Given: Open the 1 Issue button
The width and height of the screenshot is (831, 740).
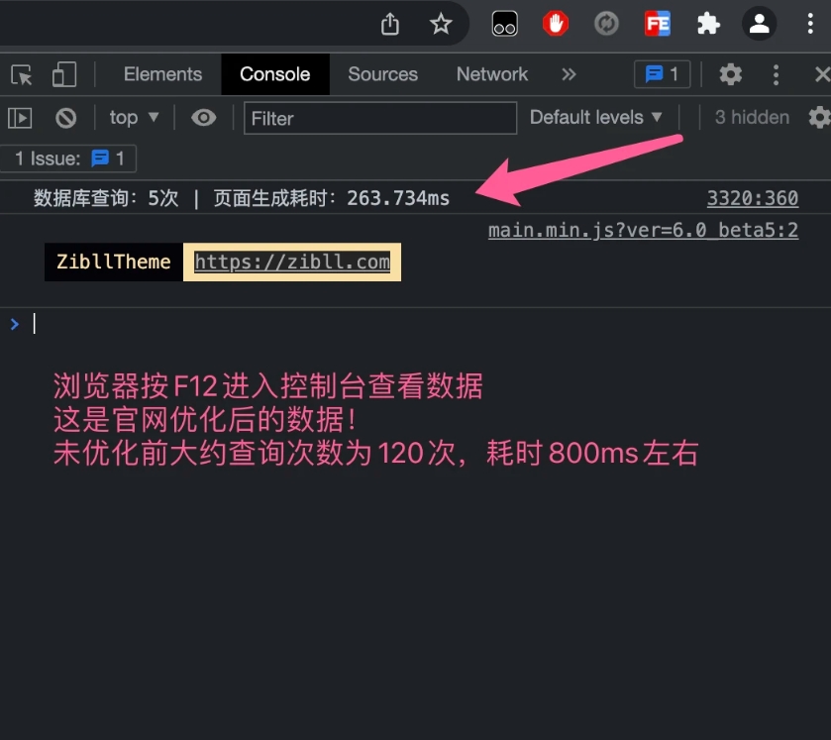Looking at the screenshot, I should click(x=68, y=159).
